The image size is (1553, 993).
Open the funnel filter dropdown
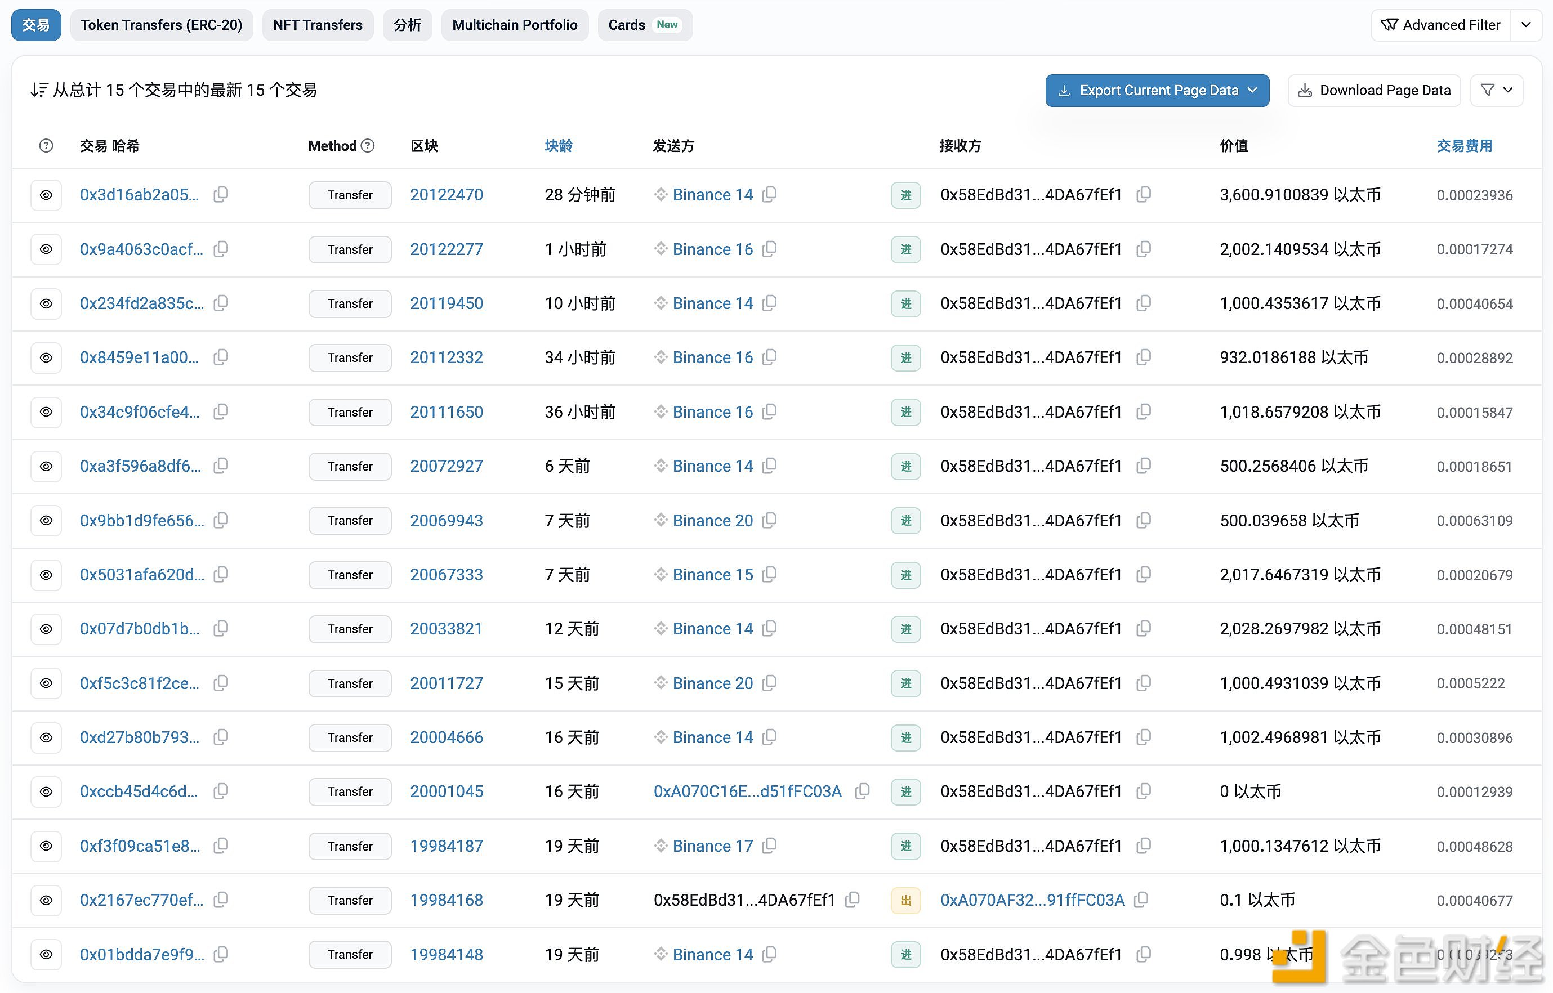[x=1496, y=90]
